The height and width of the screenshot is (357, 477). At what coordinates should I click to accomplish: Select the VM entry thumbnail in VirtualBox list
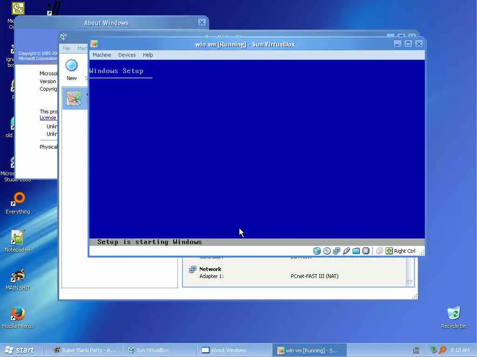pyautogui.click(x=74, y=98)
